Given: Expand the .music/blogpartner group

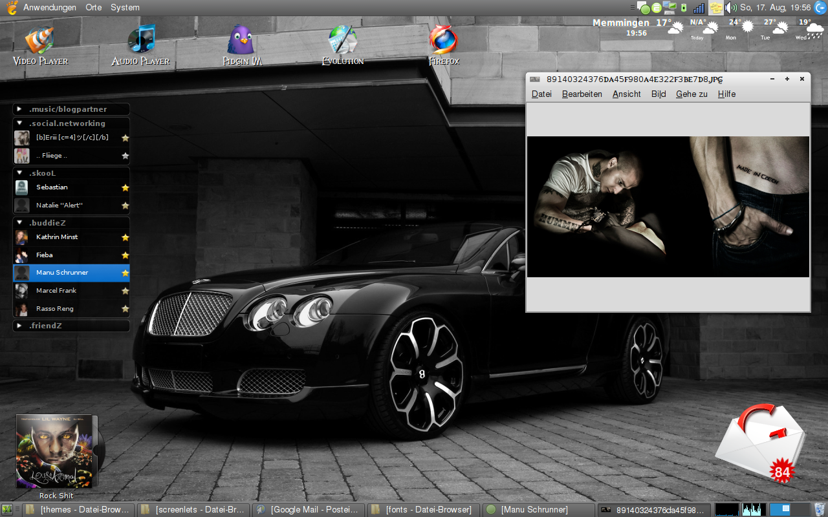Looking at the screenshot, I should coord(20,109).
